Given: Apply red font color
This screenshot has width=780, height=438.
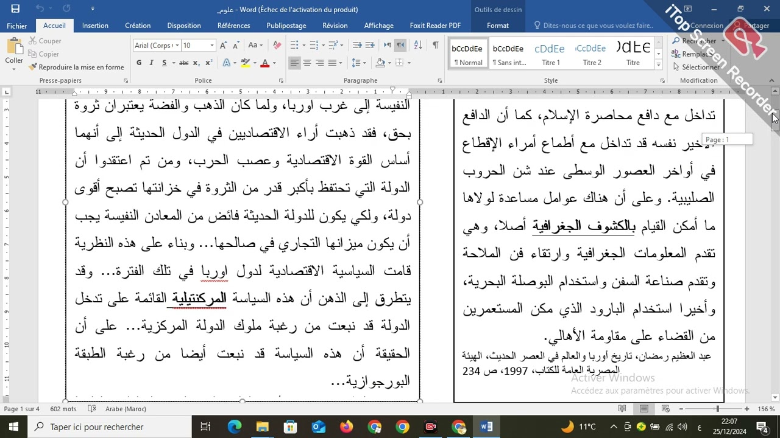Looking at the screenshot, I should pyautogui.click(x=264, y=63).
